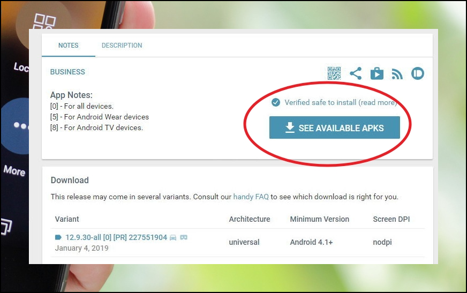Click the 'Architecture' column header
The height and width of the screenshot is (293, 467).
point(250,219)
